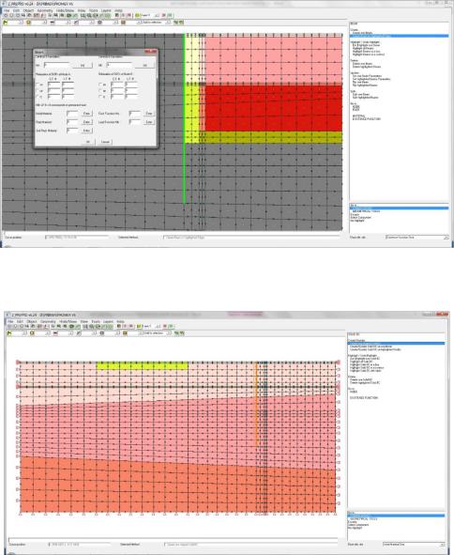The image size is (454, 555).
Task: Click yellow square icon in bottom window's second toolbar
Action: click(33, 333)
